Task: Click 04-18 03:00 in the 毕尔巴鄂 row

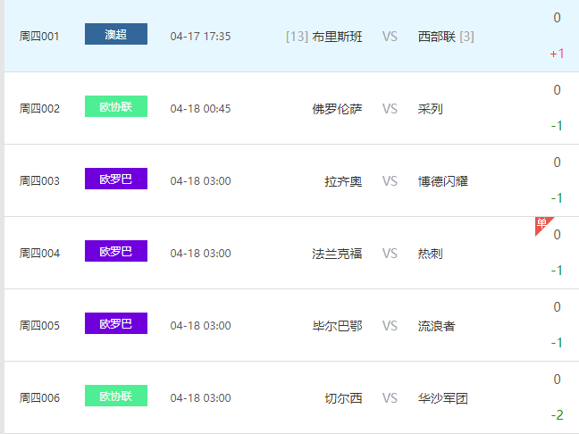Action: [x=200, y=325]
